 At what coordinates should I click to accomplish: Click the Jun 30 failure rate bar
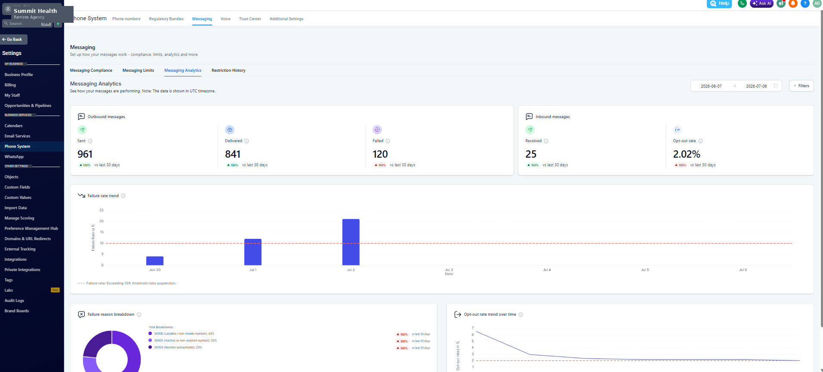(x=155, y=261)
